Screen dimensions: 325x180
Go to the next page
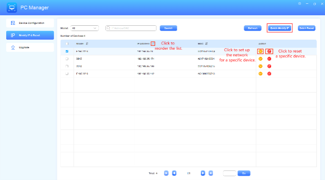203,173
